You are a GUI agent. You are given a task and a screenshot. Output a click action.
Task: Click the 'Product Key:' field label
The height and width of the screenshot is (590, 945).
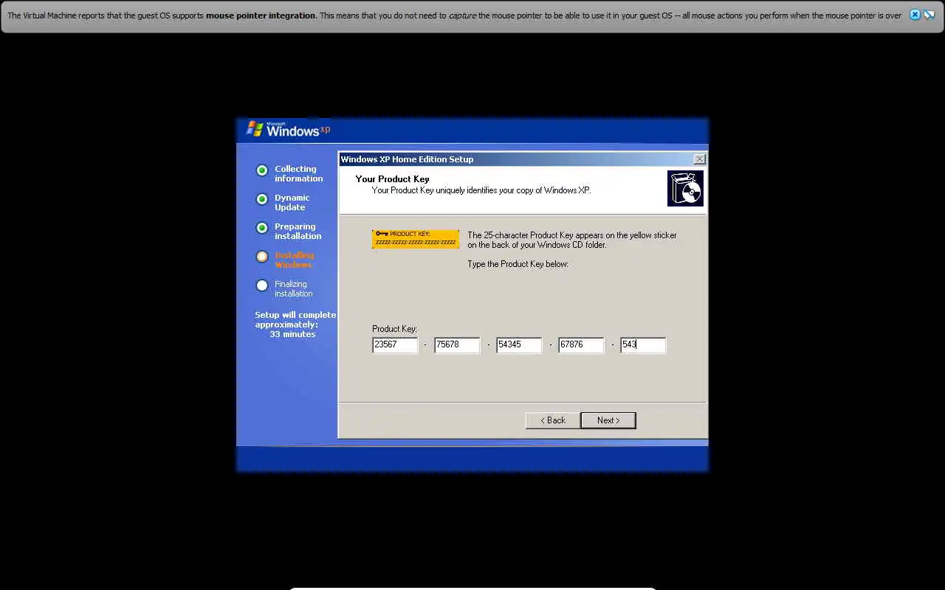click(395, 329)
